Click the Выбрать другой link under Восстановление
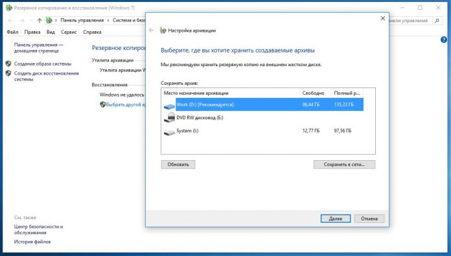Viewport: 451px width, 256px height. (126, 105)
